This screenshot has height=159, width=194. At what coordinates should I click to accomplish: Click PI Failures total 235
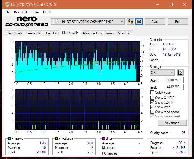click(90, 152)
